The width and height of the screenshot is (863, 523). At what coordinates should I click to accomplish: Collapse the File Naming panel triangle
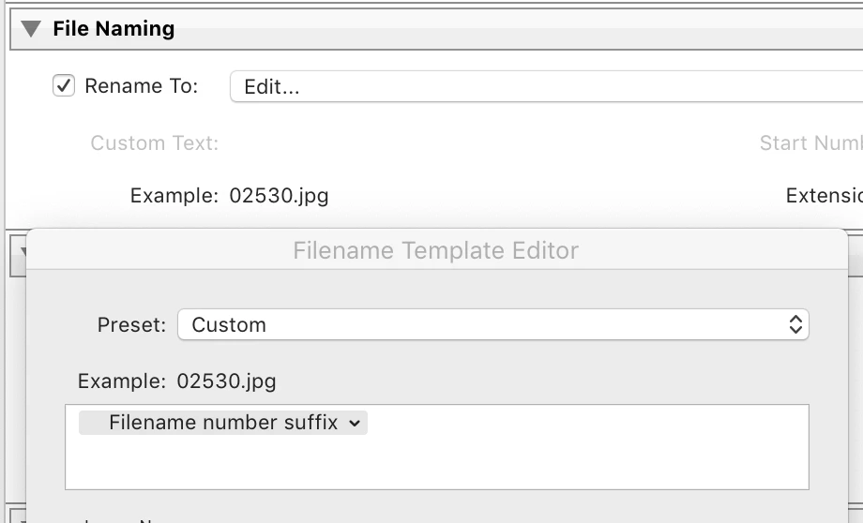32,30
